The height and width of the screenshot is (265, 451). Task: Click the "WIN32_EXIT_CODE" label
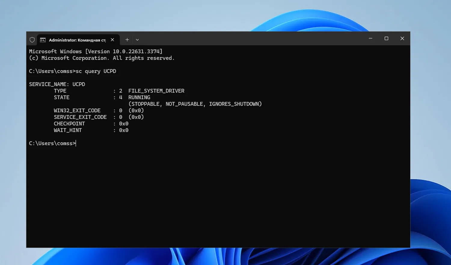pos(77,111)
